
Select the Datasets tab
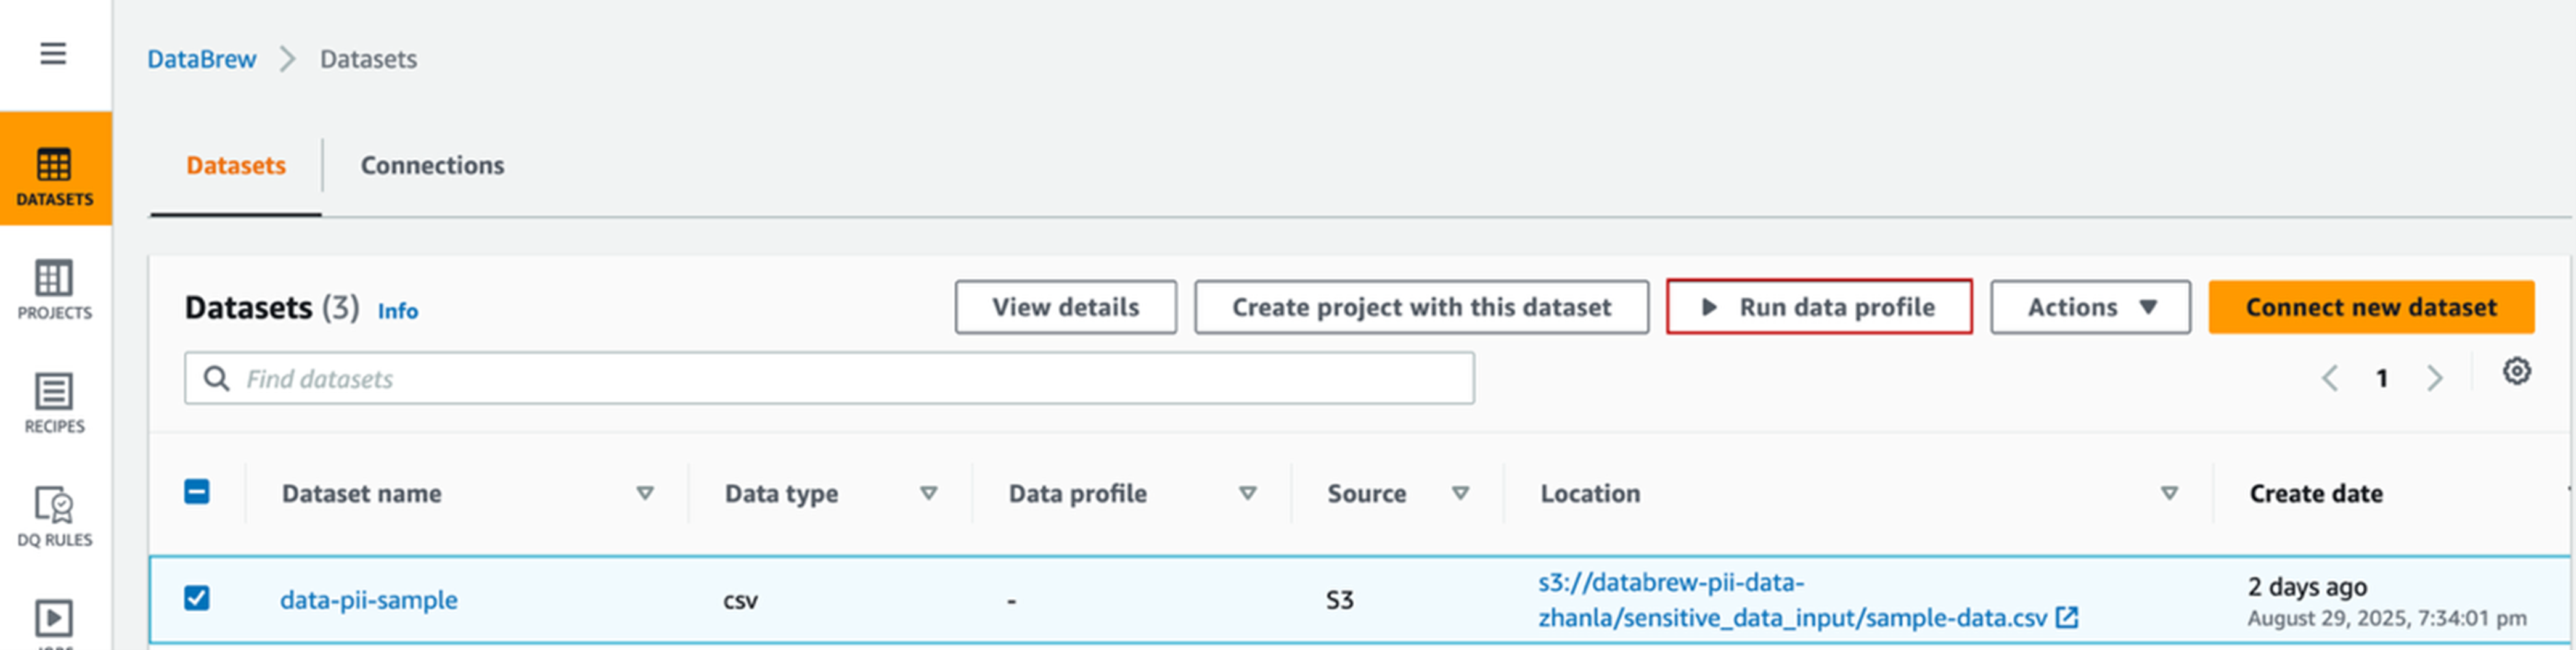236,165
